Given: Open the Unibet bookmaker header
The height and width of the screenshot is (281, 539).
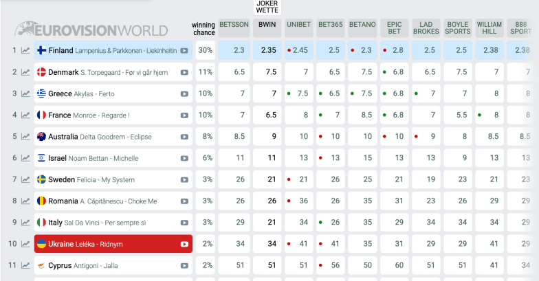Looking at the screenshot, I should pyautogui.click(x=298, y=25).
